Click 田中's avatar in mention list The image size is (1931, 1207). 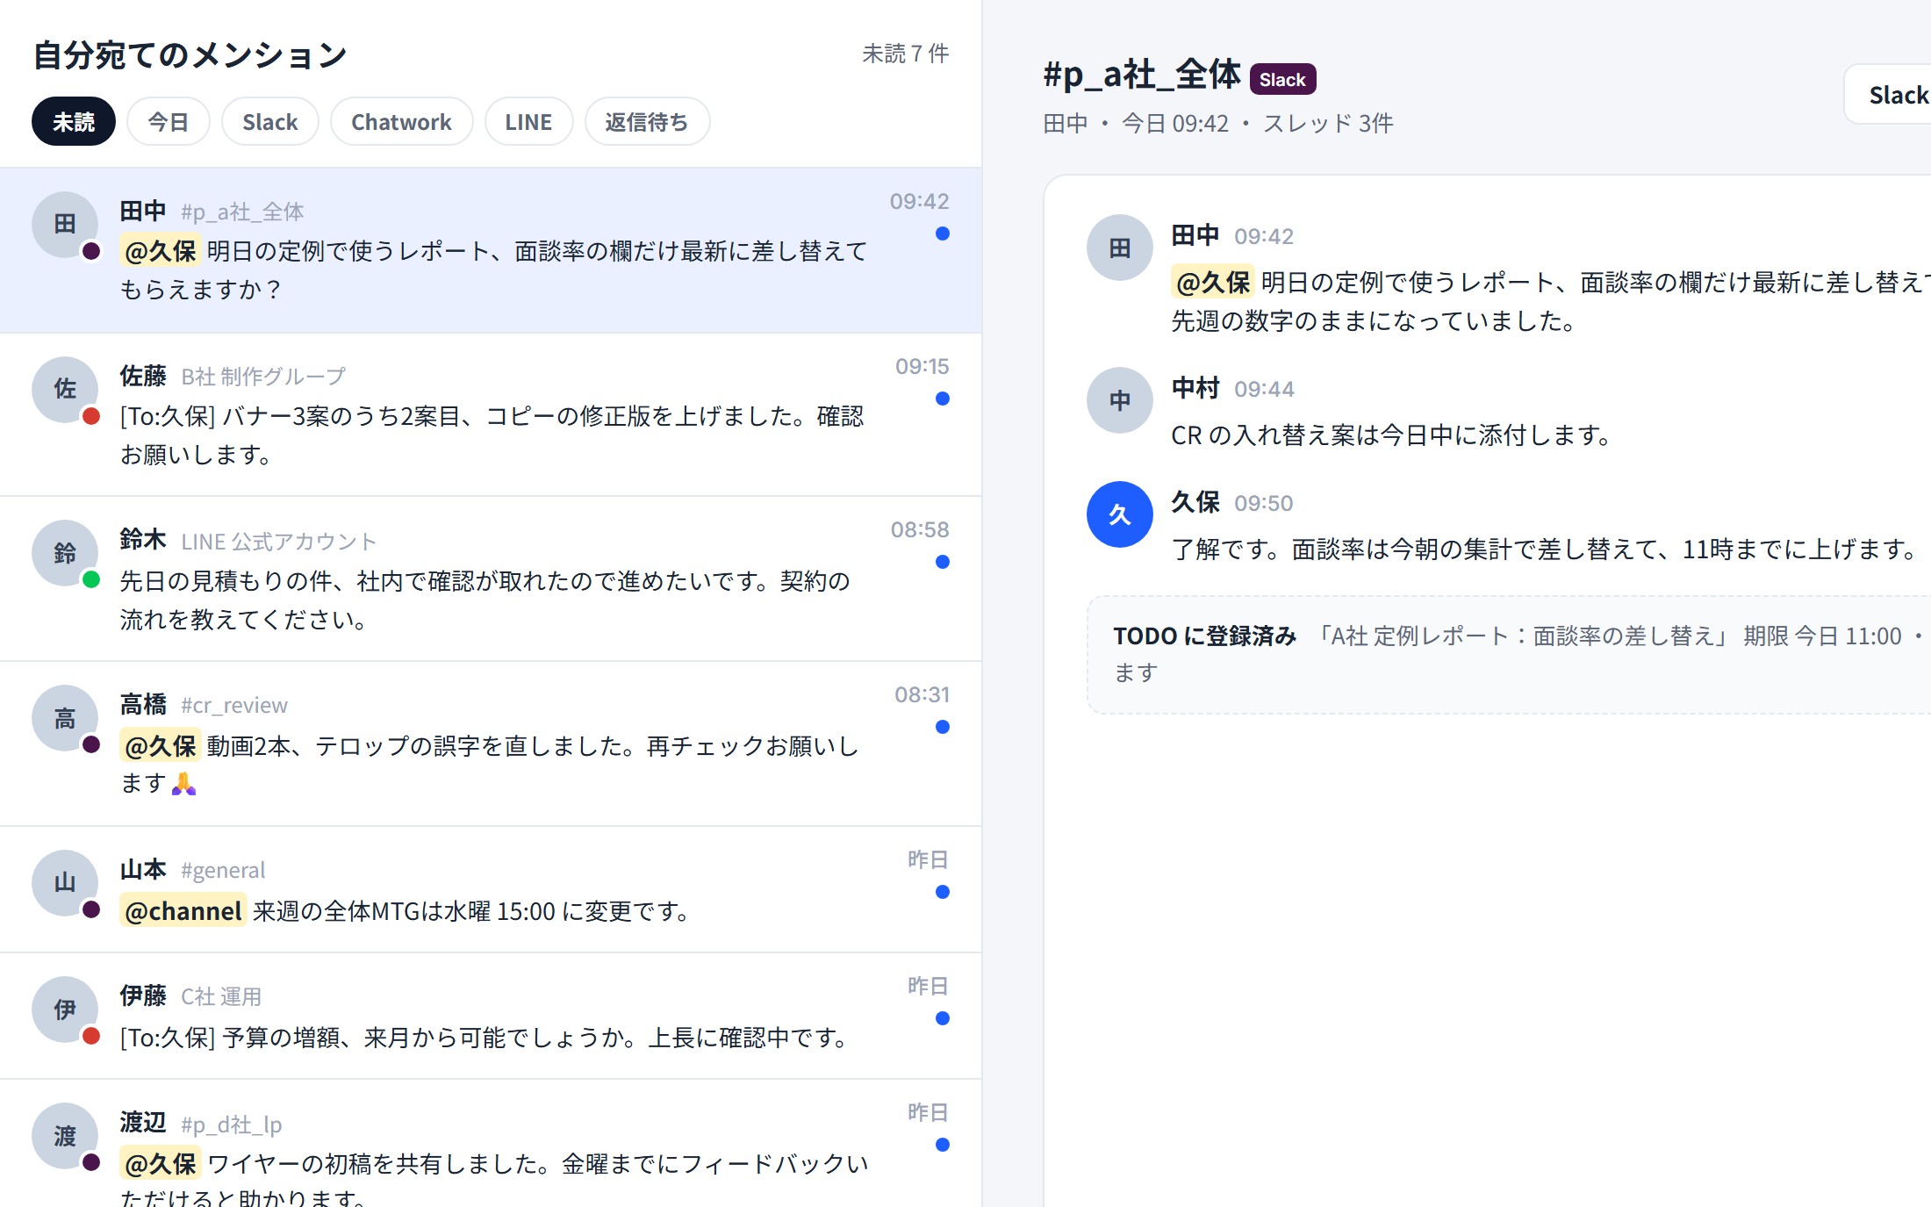click(x=65, y=225)
